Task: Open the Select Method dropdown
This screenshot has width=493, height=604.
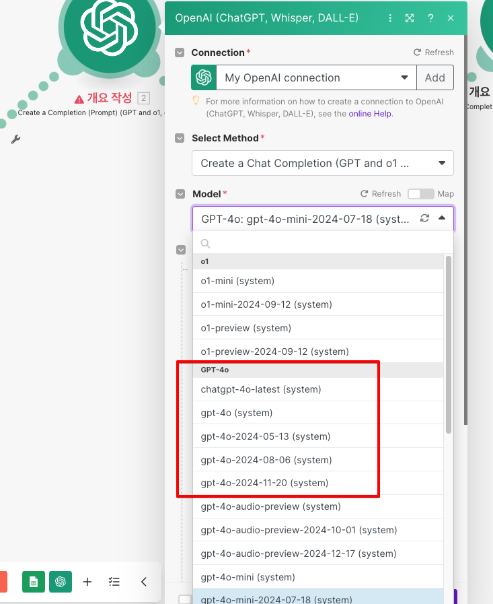Action: [323, 163]
